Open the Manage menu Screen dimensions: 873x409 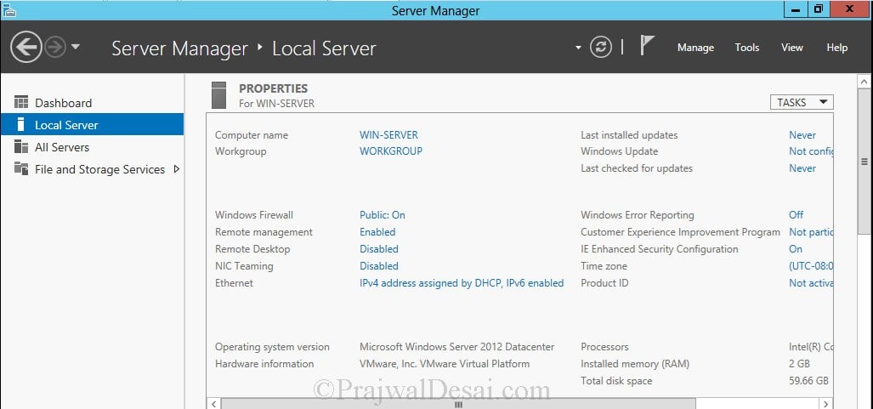coord(695,48)
